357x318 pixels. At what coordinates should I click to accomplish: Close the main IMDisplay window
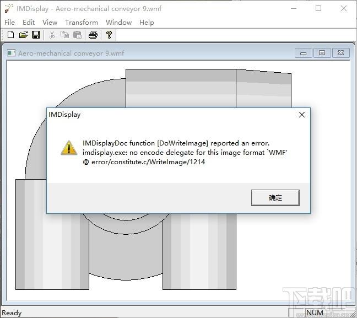click(x=344, y=9)
